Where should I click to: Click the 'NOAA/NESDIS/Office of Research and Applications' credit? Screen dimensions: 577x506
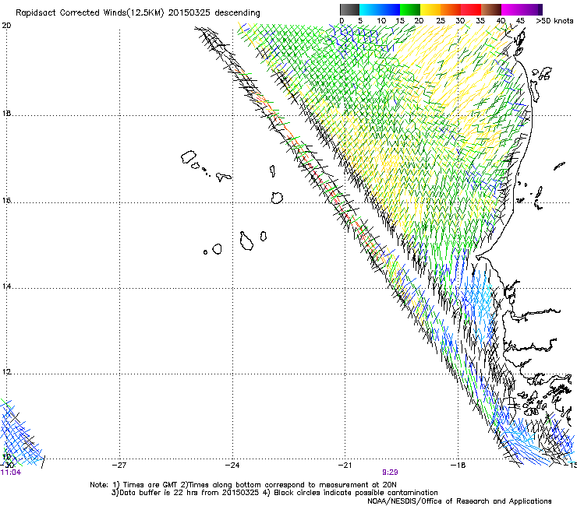click(459, 501)
